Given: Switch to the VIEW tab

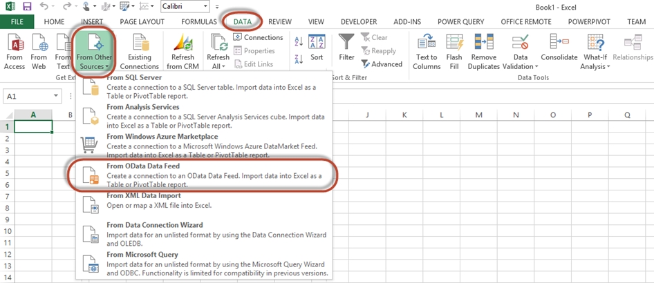Looking at the screenshot, I should tap(316, 21).
